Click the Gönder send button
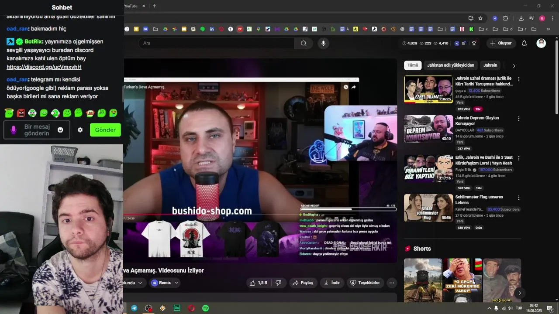 (x=105, y=130)
